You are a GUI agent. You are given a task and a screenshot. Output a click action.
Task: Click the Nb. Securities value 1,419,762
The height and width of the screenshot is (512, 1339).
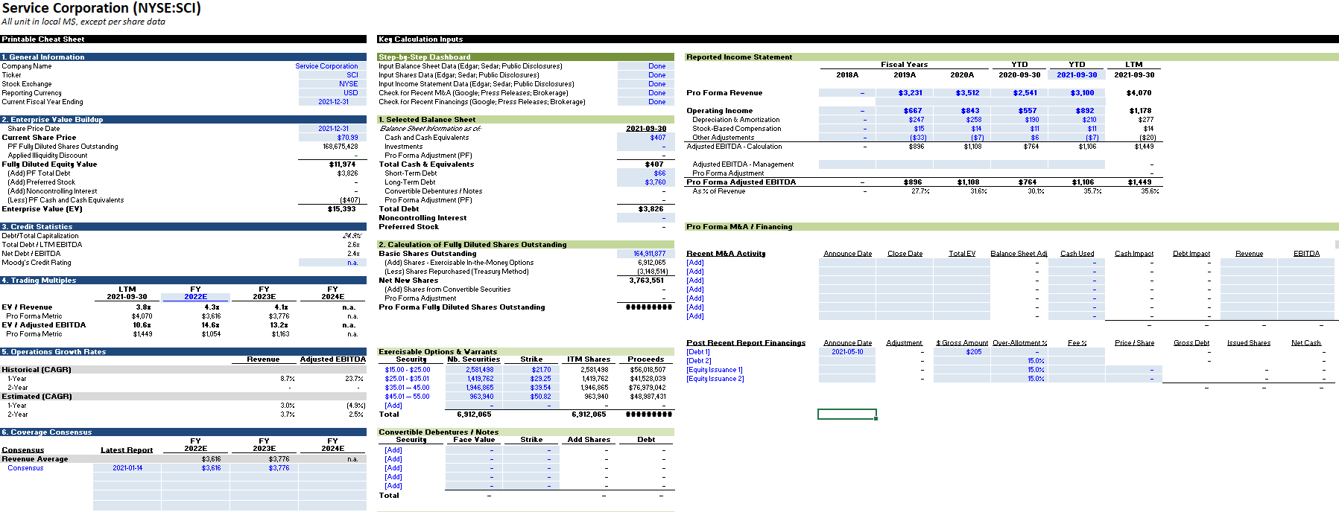pyautogui.click(x=474, y=379)
